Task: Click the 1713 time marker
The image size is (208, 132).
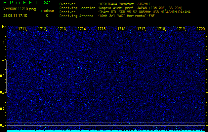Action: (x=62, y=29)
